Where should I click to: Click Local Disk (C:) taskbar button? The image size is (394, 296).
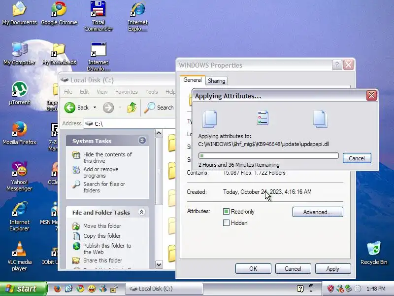point(164,289)
